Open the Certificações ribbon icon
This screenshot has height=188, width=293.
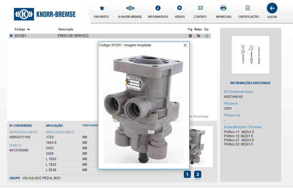[248, 8]
